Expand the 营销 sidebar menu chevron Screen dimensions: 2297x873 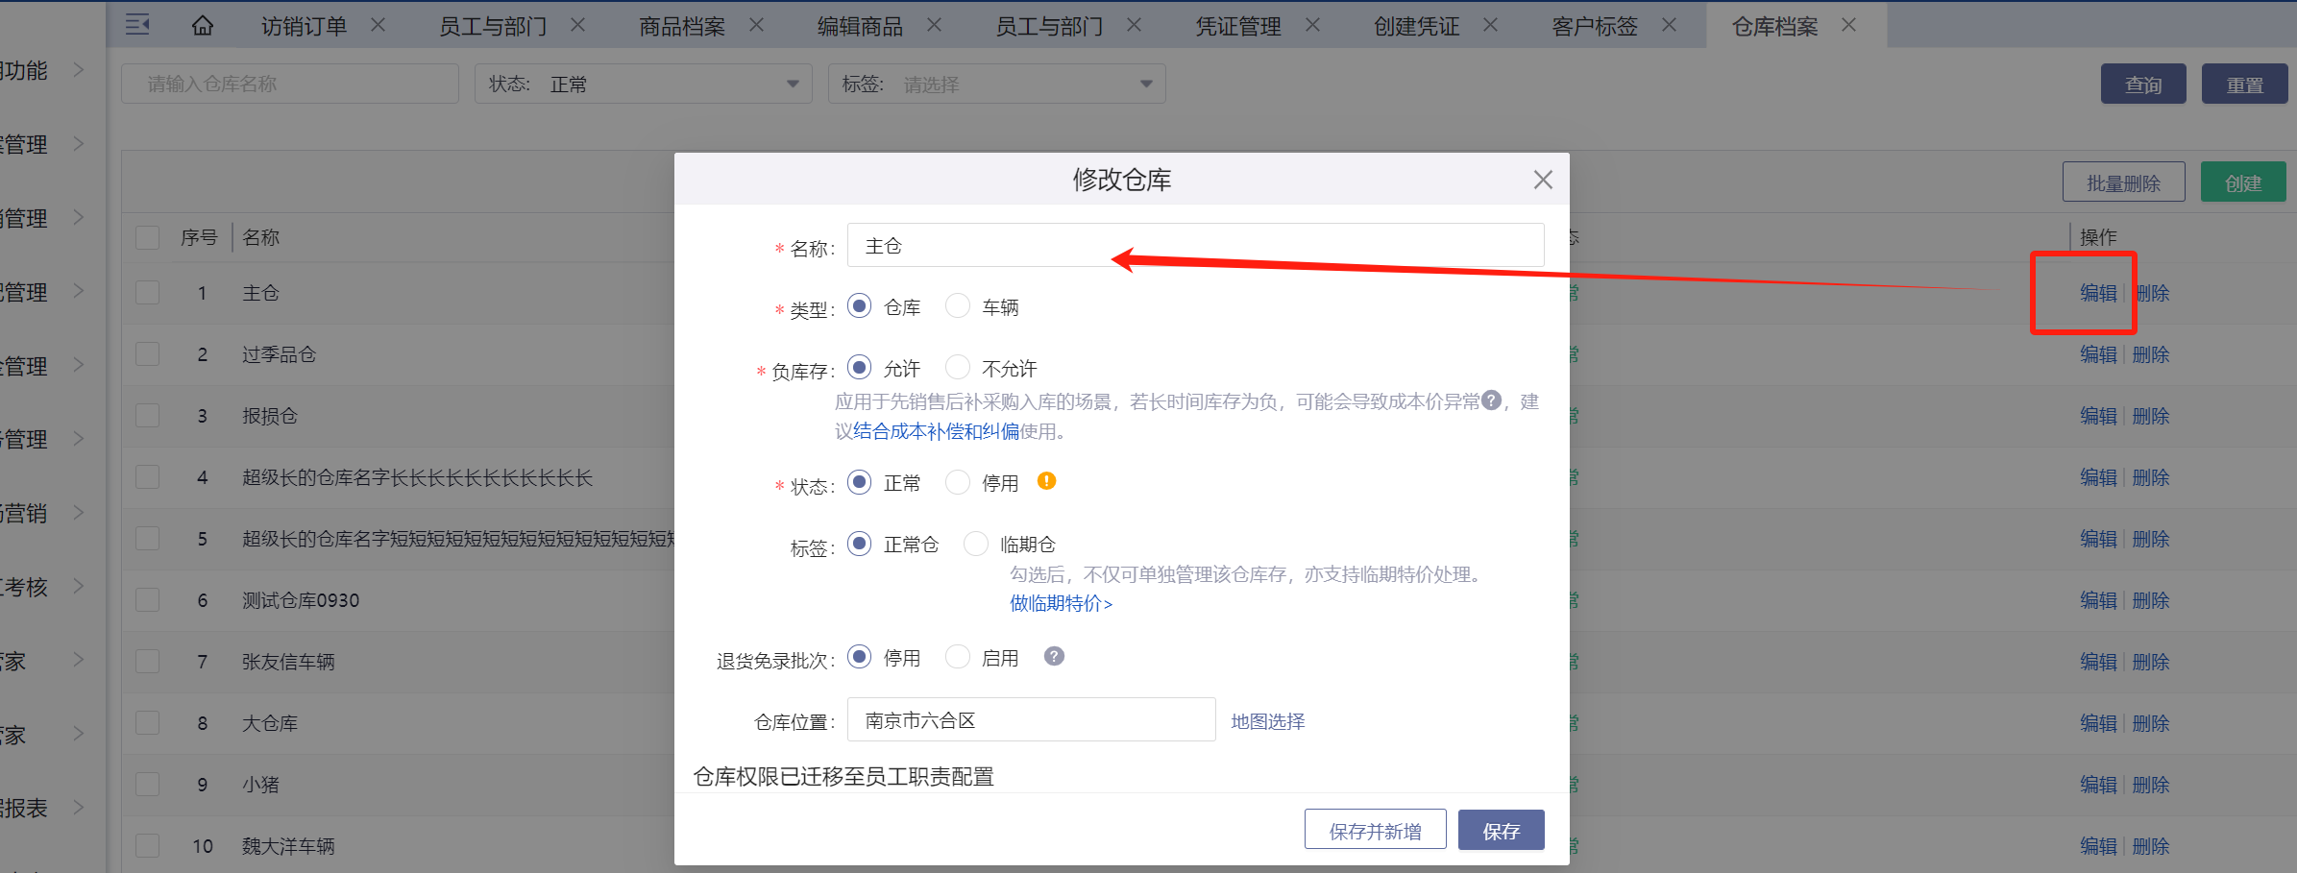point(79,513)
